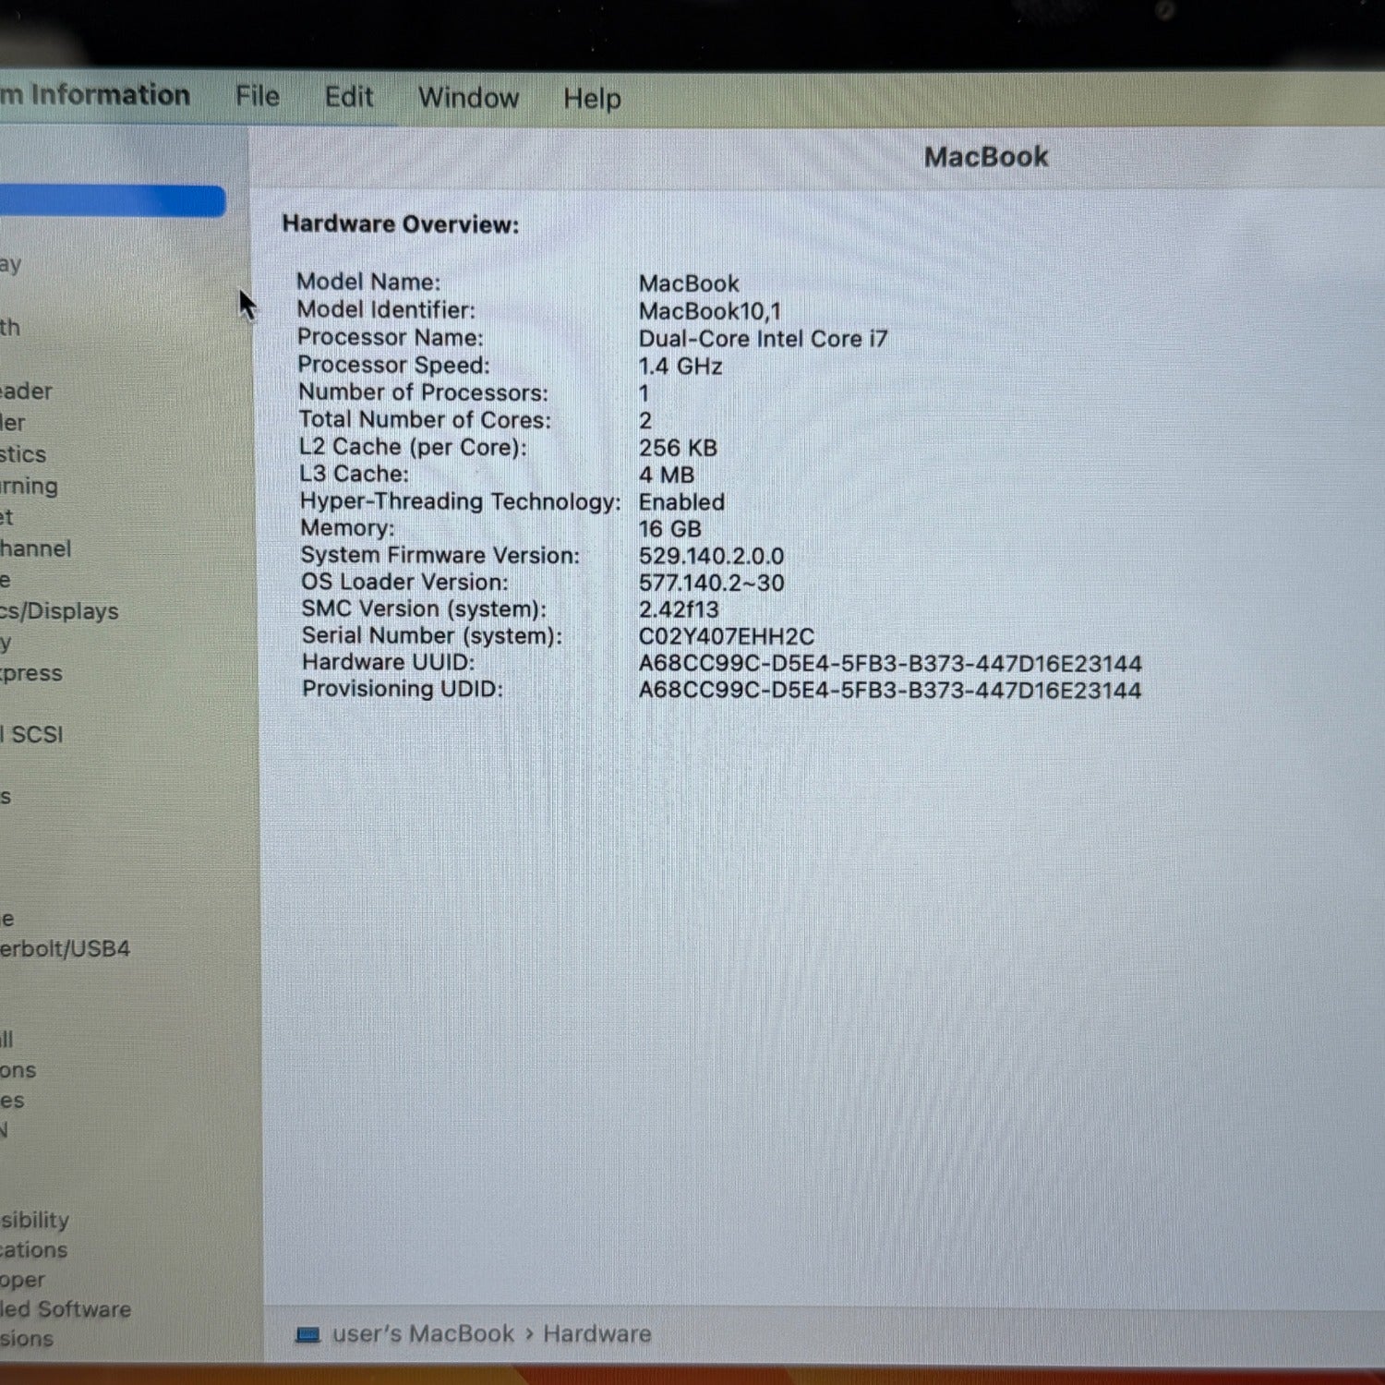This screenshot has height=1385, width=1385.
Task: Click the serial number value C02Y407EHH2C
Action: click(x=726, y=637)
